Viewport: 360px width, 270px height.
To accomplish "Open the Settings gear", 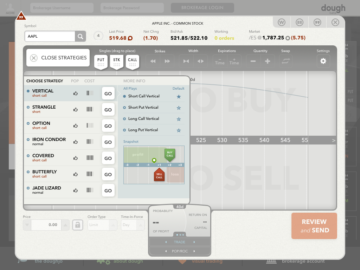I will point(323,61).
